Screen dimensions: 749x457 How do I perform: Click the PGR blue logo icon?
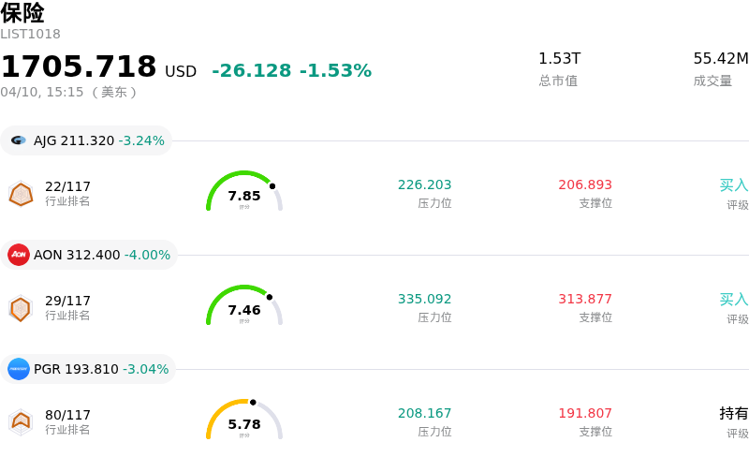(x=19, y=369)
